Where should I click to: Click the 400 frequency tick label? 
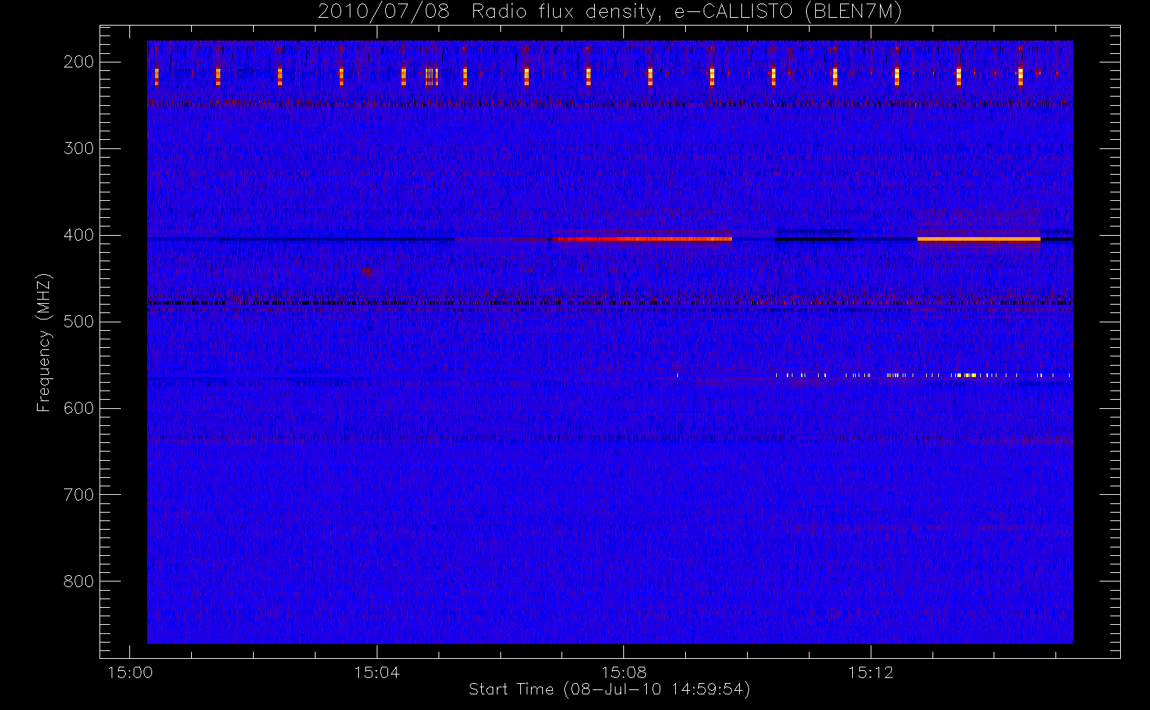point(79,235)
